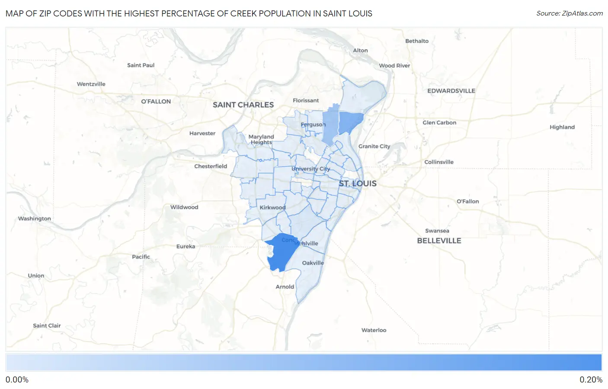This screenshot has width=608, height=389.
Task: Click the Oakville map label
Action: click(x=313, y=263)
